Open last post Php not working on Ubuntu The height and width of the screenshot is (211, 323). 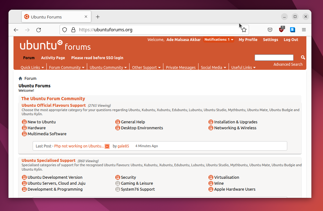click(x=79, y=146)
